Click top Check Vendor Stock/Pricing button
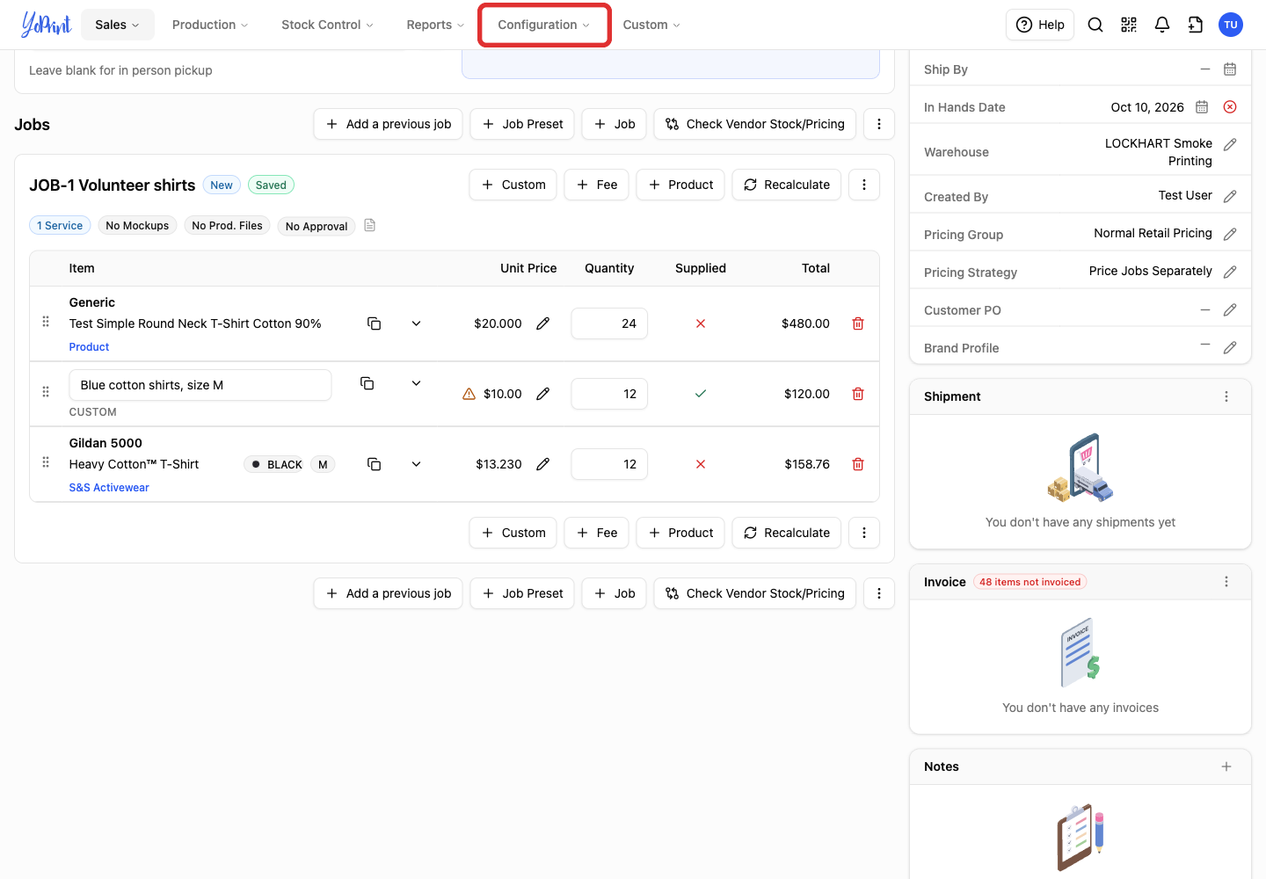Image resolution: width=1266 pixels, height=879 pixels. click(x=755, y=124)
